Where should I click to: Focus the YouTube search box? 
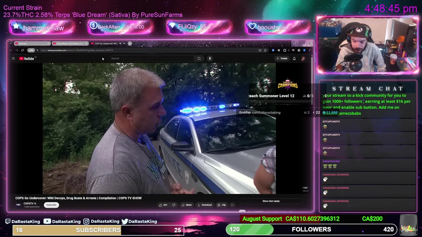click(152, 59)
